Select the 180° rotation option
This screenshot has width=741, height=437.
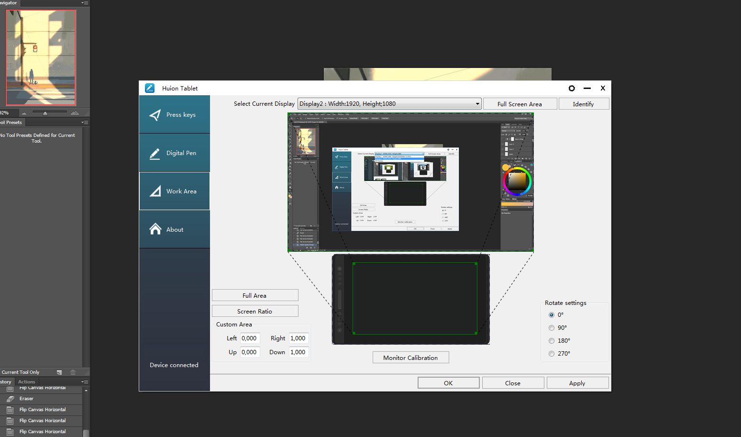552,341
